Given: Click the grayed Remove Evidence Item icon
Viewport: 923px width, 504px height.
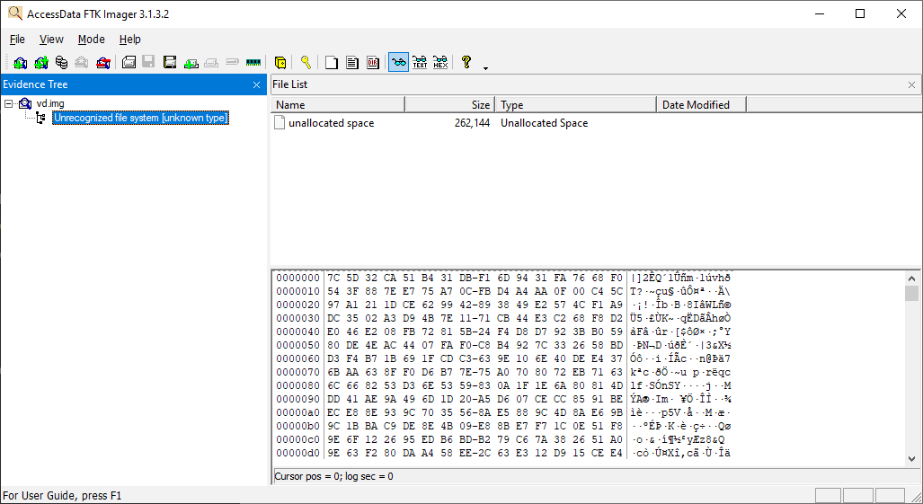Looking at the screenshot, I should [x=82, y=62].
